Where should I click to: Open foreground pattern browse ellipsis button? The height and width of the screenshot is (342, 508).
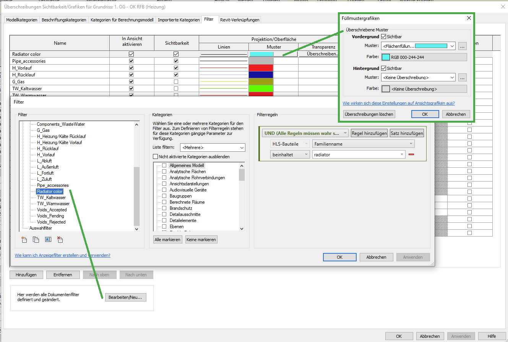[x=463, y=46]
